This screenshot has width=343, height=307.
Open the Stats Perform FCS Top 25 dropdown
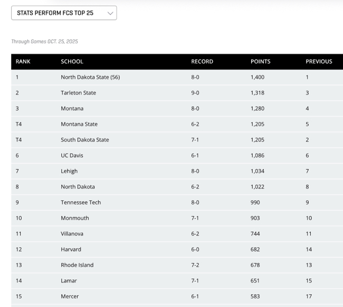click(x=63, y=13)
